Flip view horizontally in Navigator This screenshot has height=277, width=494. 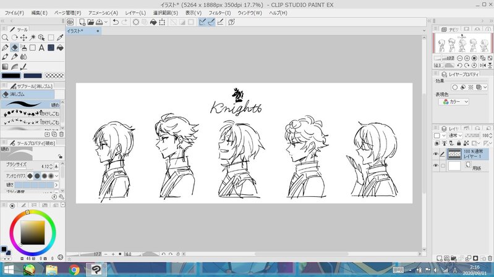point(483,65)
